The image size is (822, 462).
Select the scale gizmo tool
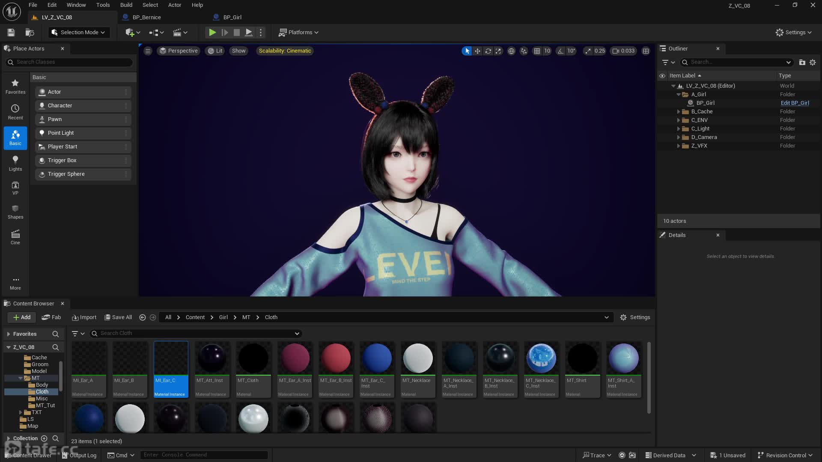498,51
